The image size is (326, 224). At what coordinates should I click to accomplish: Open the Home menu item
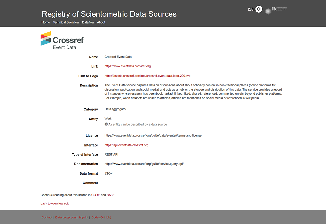pyautogui.click(x=46, y=22)
